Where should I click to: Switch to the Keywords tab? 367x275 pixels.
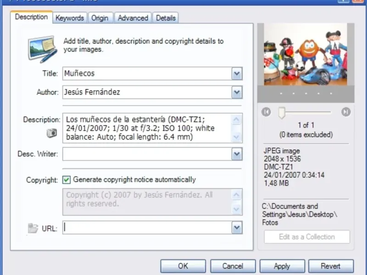tap(70, 18)
